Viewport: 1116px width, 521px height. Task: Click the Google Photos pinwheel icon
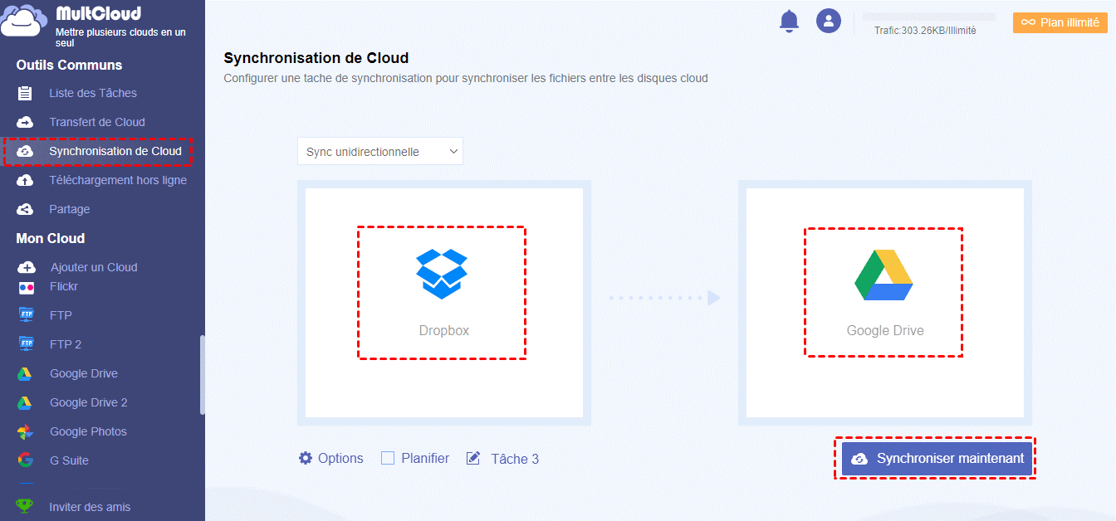click(26, 432)
